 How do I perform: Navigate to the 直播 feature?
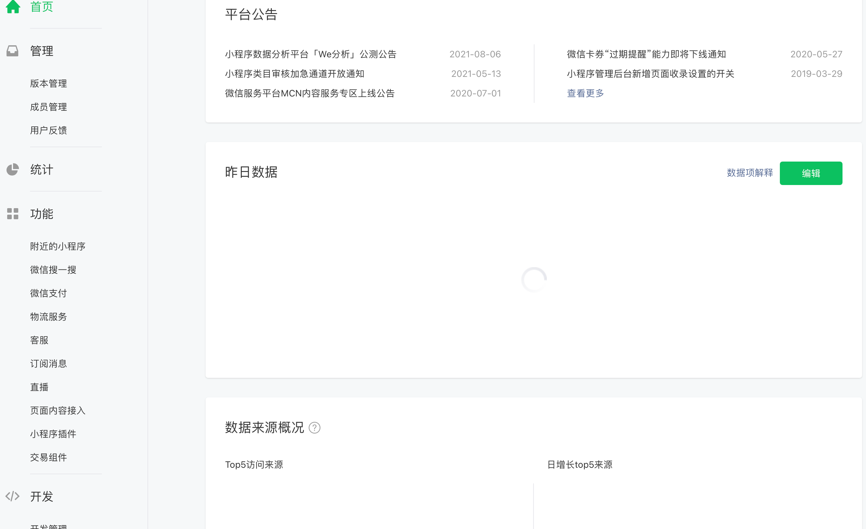(39, 387)
